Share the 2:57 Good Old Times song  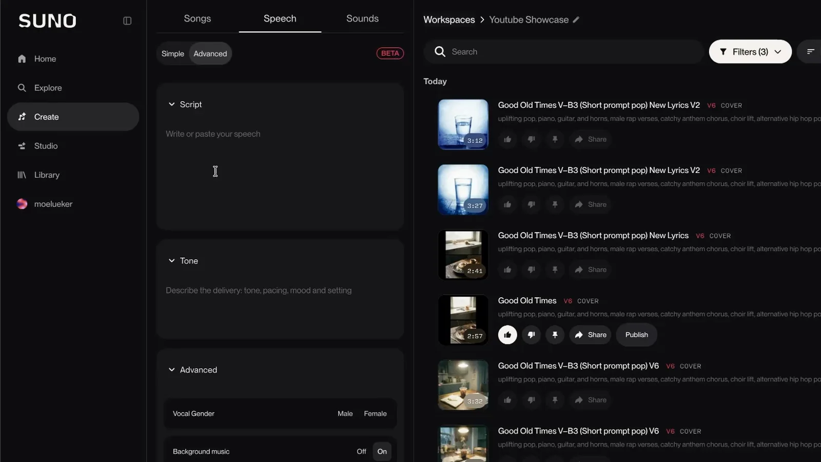click(x=591, y=335)
